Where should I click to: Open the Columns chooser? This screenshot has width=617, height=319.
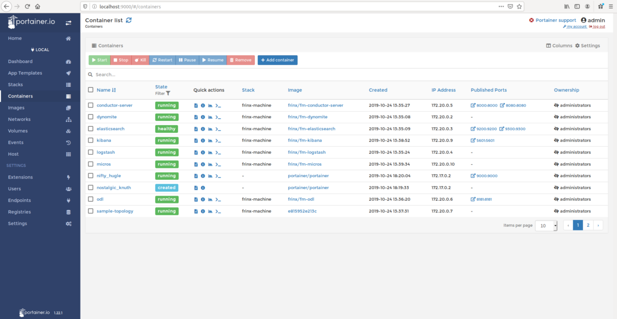click(x=559, y=46)
